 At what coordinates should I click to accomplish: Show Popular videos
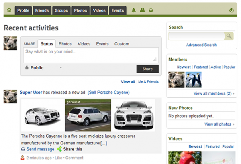[x=228, y=146]
